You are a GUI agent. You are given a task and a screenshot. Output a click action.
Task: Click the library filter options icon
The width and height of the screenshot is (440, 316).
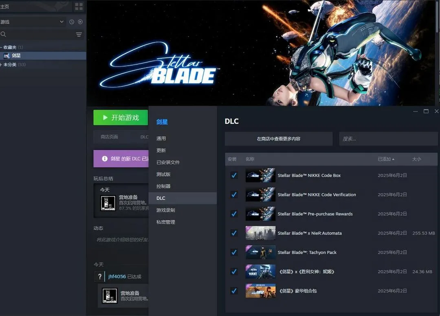tap(79, 35)
